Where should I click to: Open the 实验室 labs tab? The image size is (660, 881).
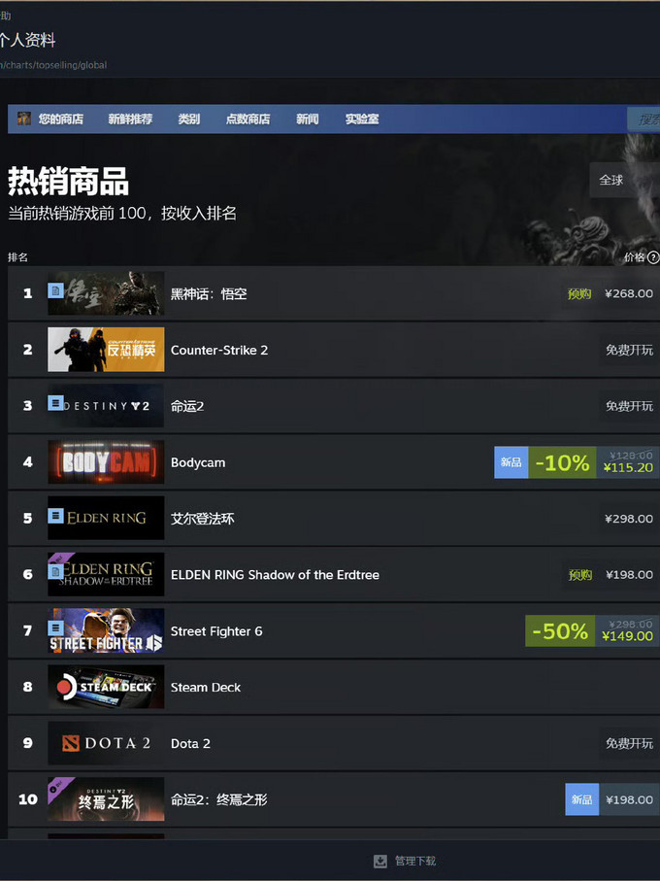point(362,119)
